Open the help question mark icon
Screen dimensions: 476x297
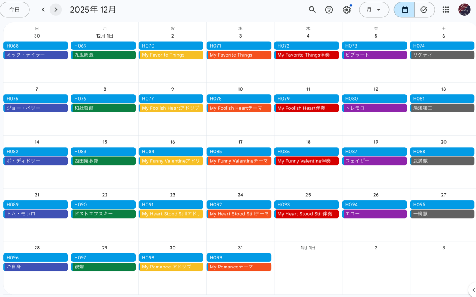tap(329, 10)
